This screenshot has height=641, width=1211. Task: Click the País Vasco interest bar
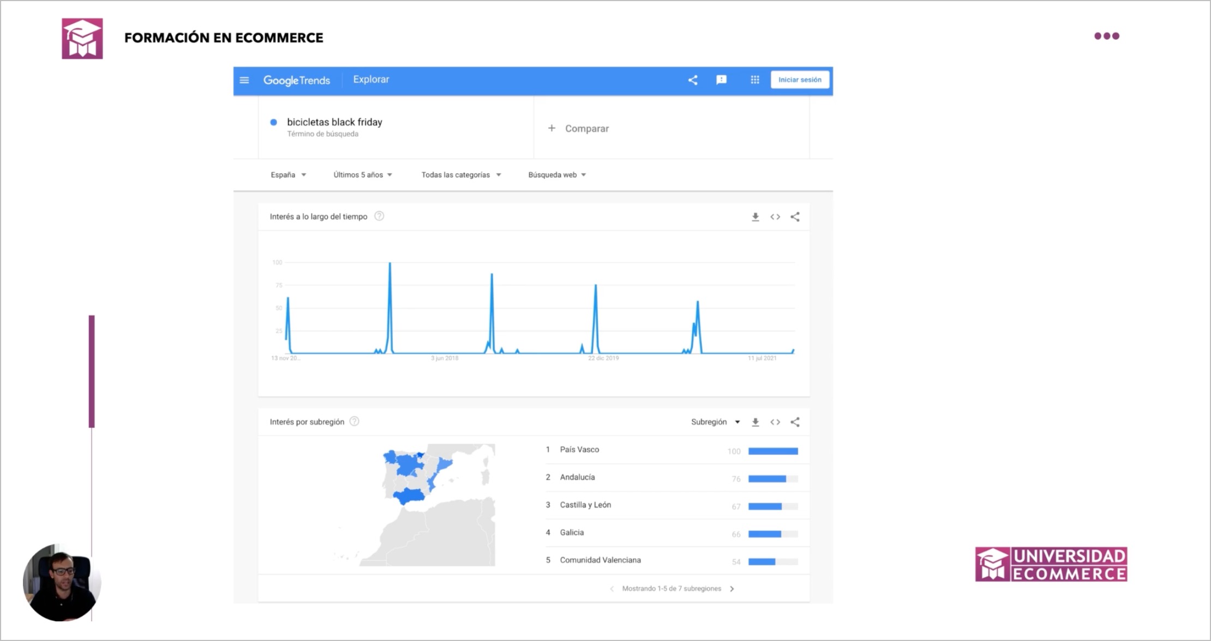[x=773, y=451]
